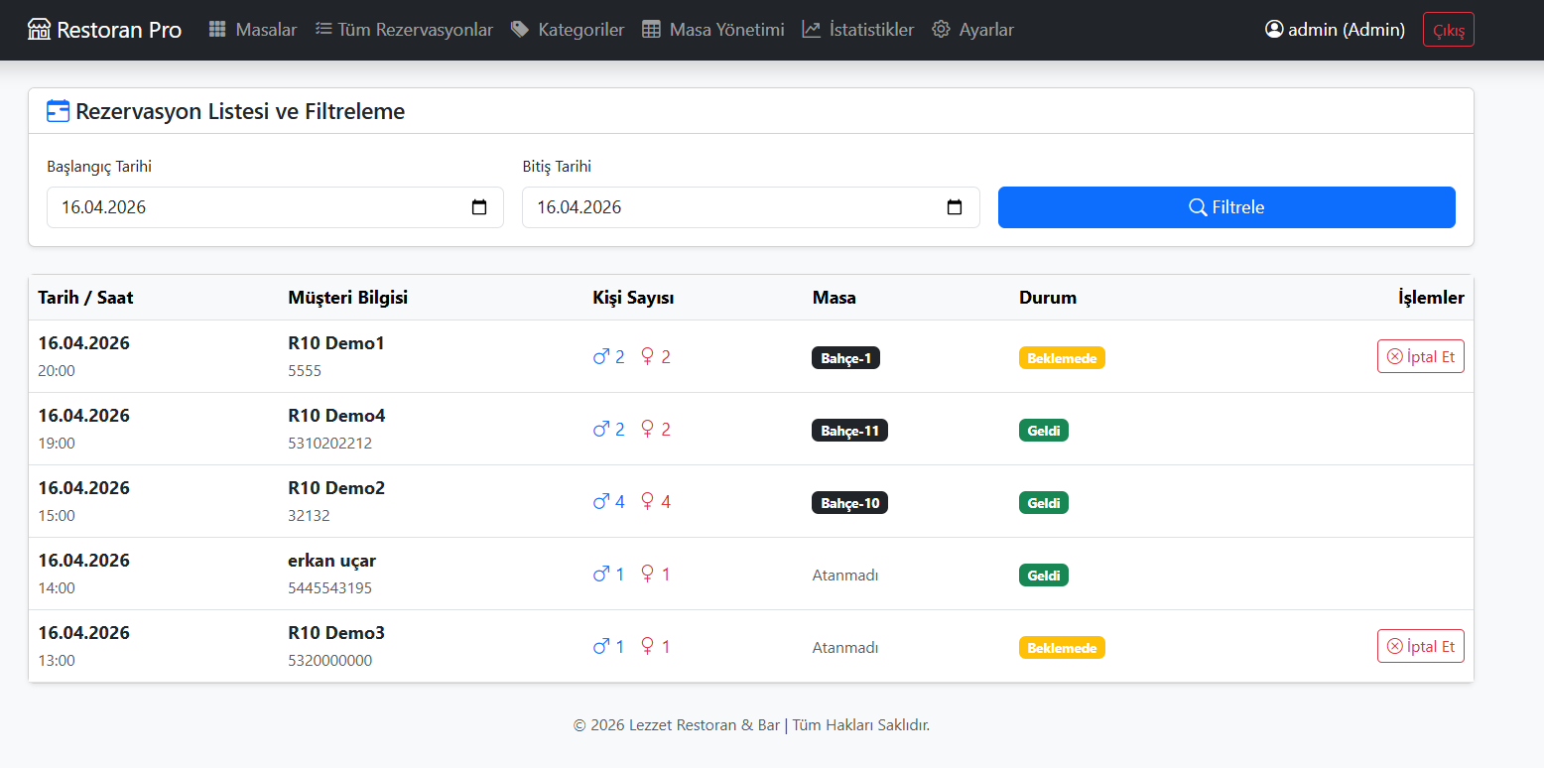Open the Masalar menu item

coord(253,30)
